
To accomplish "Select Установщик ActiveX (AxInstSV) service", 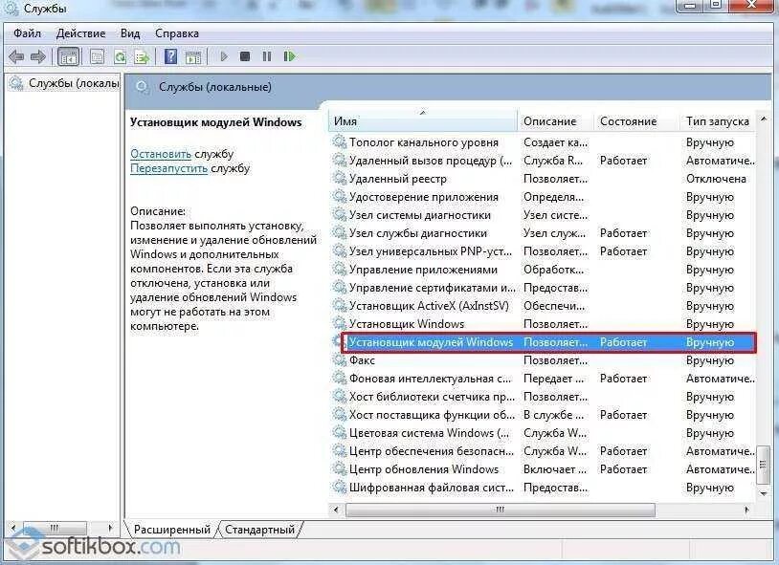I will point(543,305).
